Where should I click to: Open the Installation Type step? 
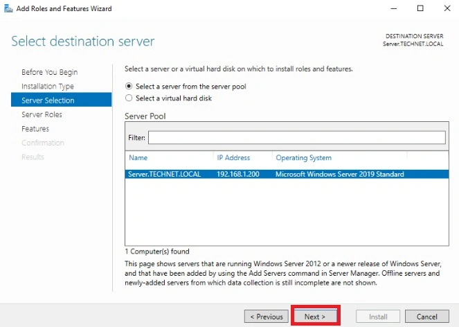pos(47,86)
